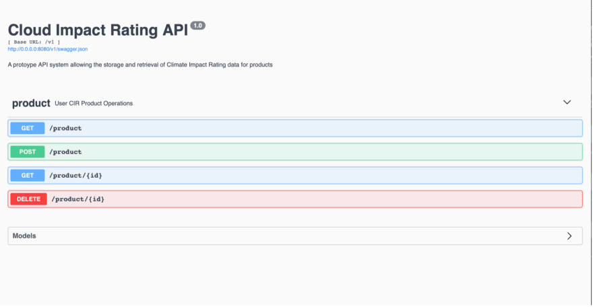
Task: Click the GET badge for /product
Action: click(x=28, y=128)
